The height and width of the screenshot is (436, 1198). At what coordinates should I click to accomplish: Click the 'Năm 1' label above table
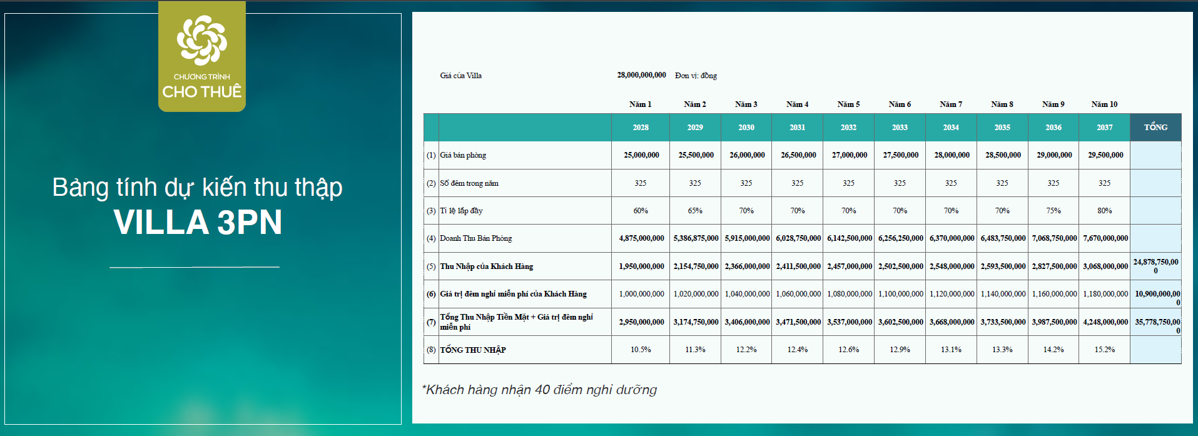[640, 104]
